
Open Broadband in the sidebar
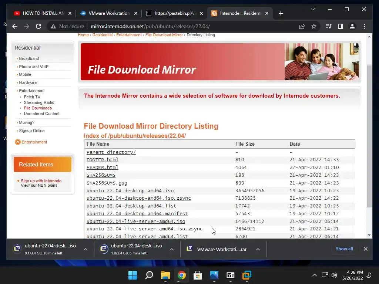coord(29,58)
